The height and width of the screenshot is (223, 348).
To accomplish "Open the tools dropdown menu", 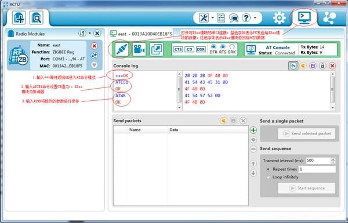I will (213, 18).
